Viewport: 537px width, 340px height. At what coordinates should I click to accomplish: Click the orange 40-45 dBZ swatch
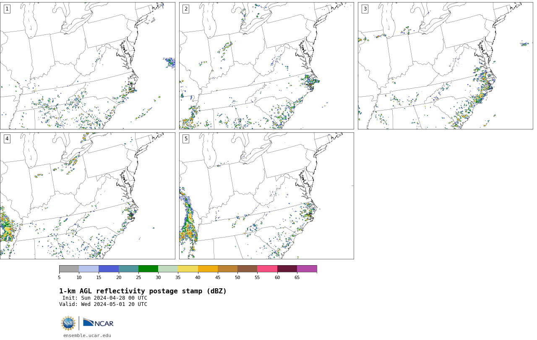coord(208,269)
